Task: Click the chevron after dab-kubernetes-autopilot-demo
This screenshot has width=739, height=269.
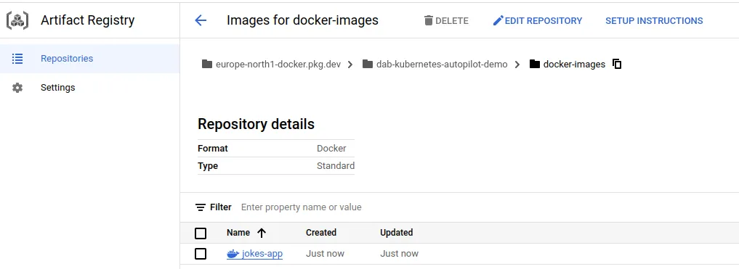Action: (517, 65)
